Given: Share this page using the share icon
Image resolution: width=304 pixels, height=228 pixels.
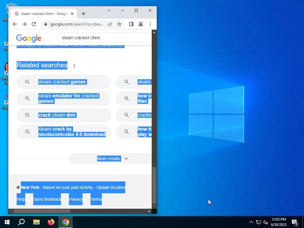Looking at the screenshot, I should pyautogui.click(x=110, y=24).
